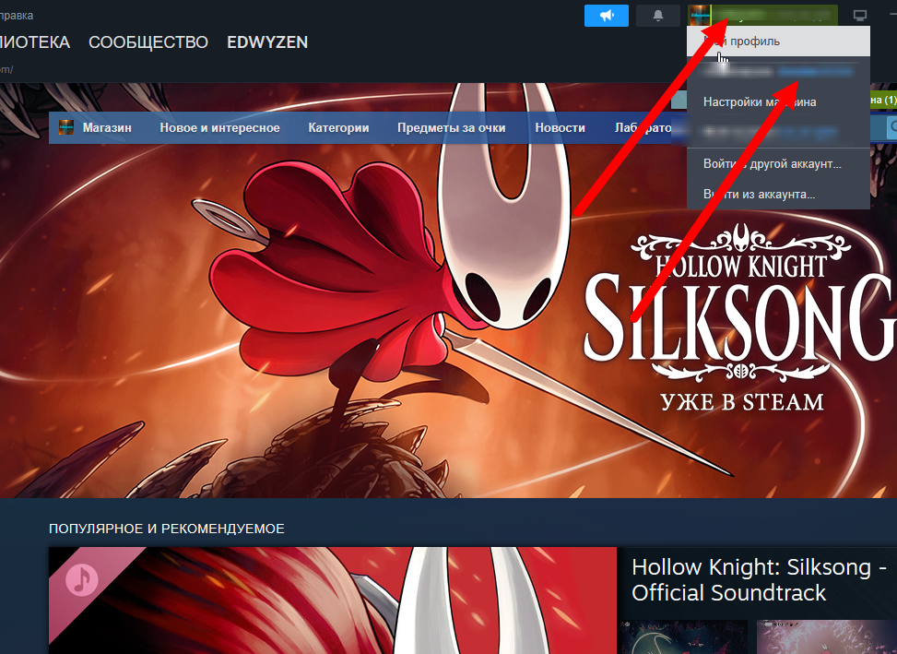
Task: Expand the Категории store menu
Action: (x=338, y=127)
